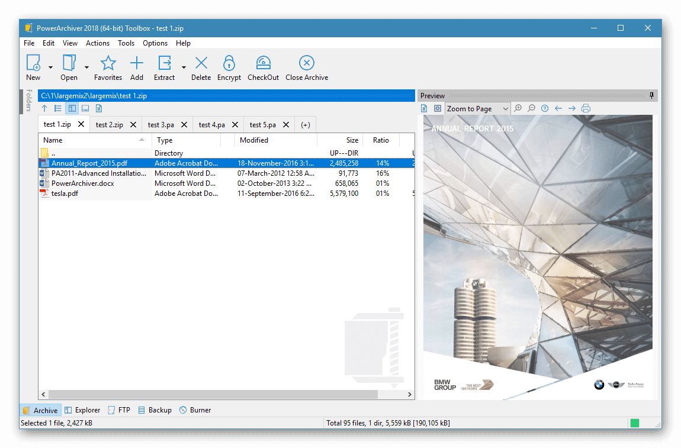Screen dimensions: 681x448
Task: Open the Actions menu
Action: [98, 43]
